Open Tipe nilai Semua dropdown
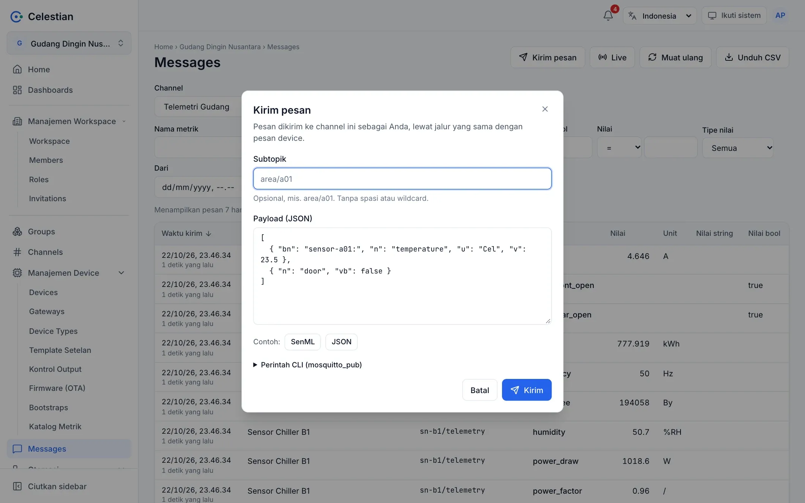The width and height of the screenshot is (805, 503). [x=738, y=148]
